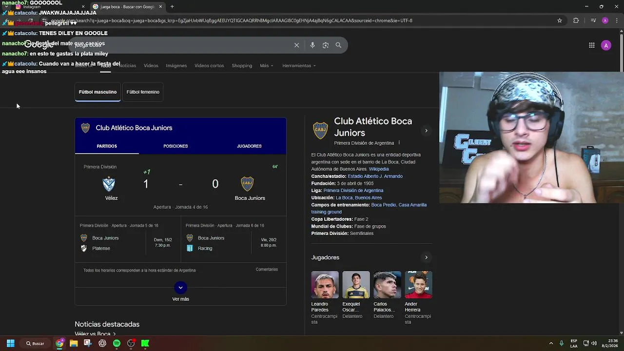Open the network tray icon
Image resolution: width=624 pixels, height=351 pixels.
pos(586,343)
